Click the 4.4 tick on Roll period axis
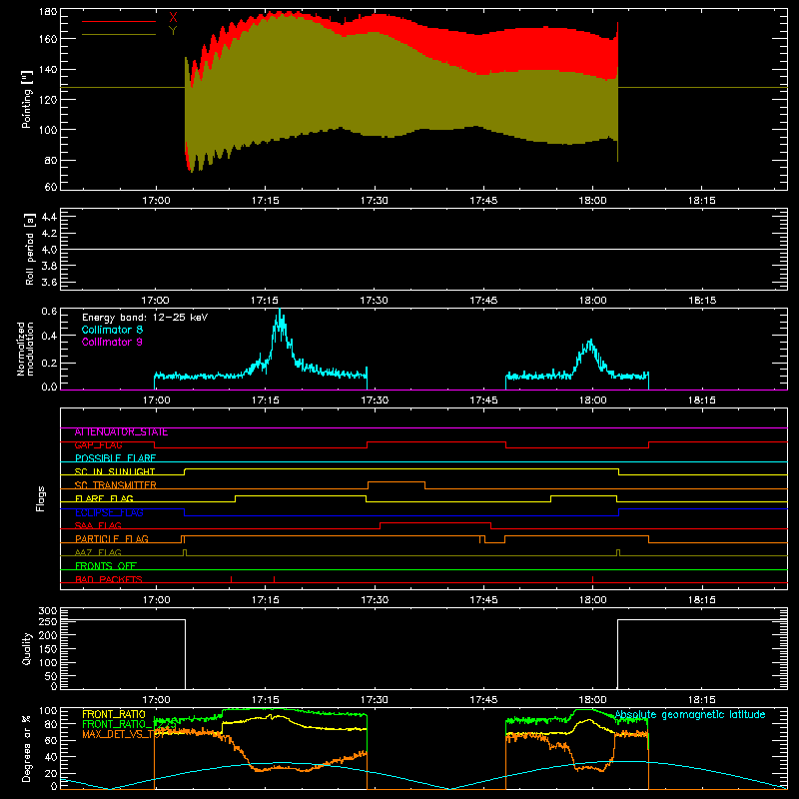799x799 pixels. 49,217
